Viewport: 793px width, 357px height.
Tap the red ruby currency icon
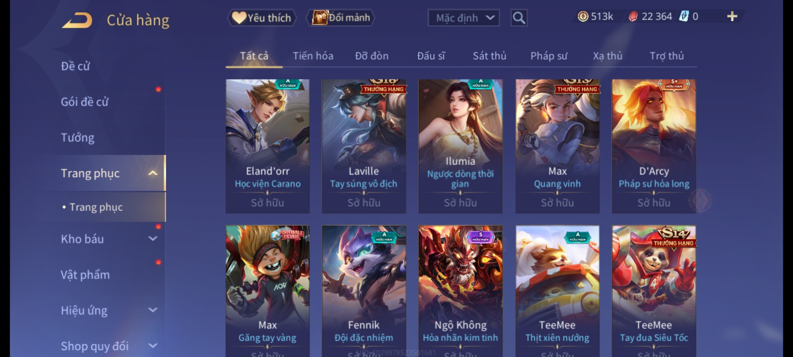pos(633,17)
